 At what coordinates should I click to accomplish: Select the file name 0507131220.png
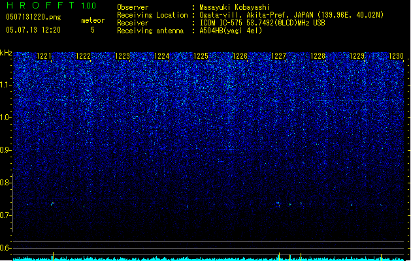pos(33,17)
